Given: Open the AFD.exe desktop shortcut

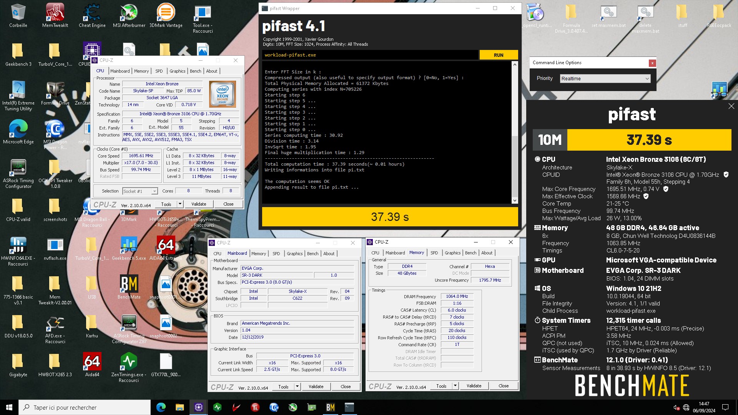Looking at the screenshot, I should click(x=55, y=329).
